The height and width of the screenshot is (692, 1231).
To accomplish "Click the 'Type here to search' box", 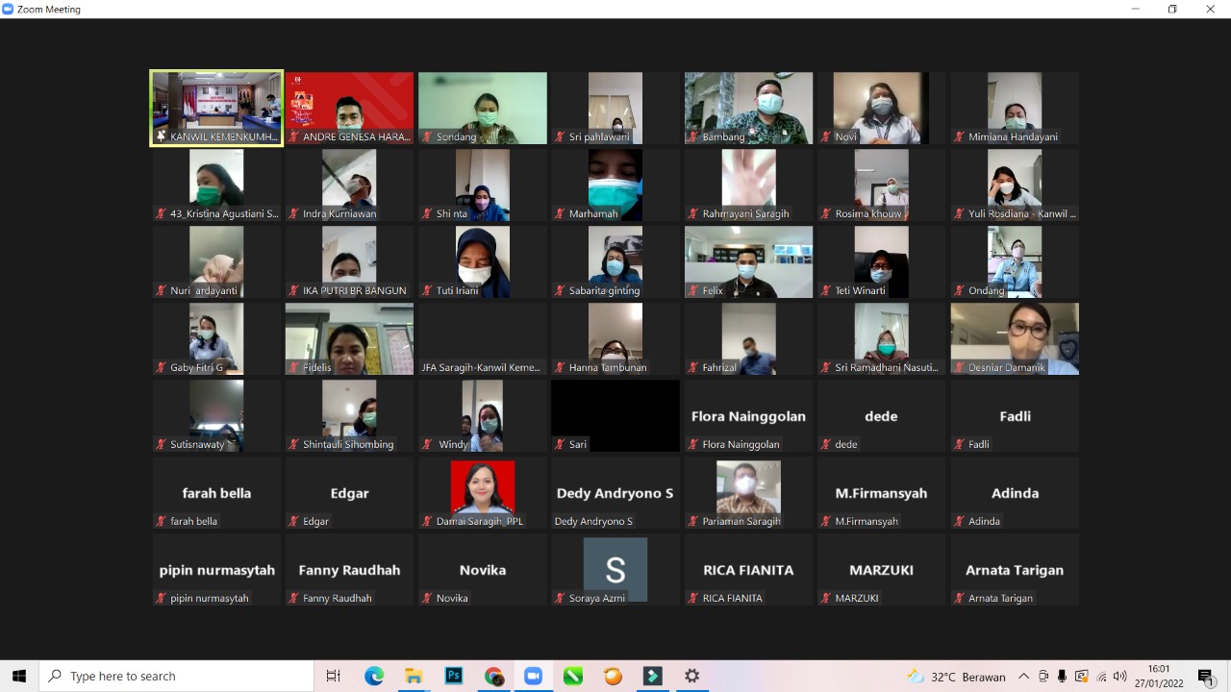I will click(178, 677).
